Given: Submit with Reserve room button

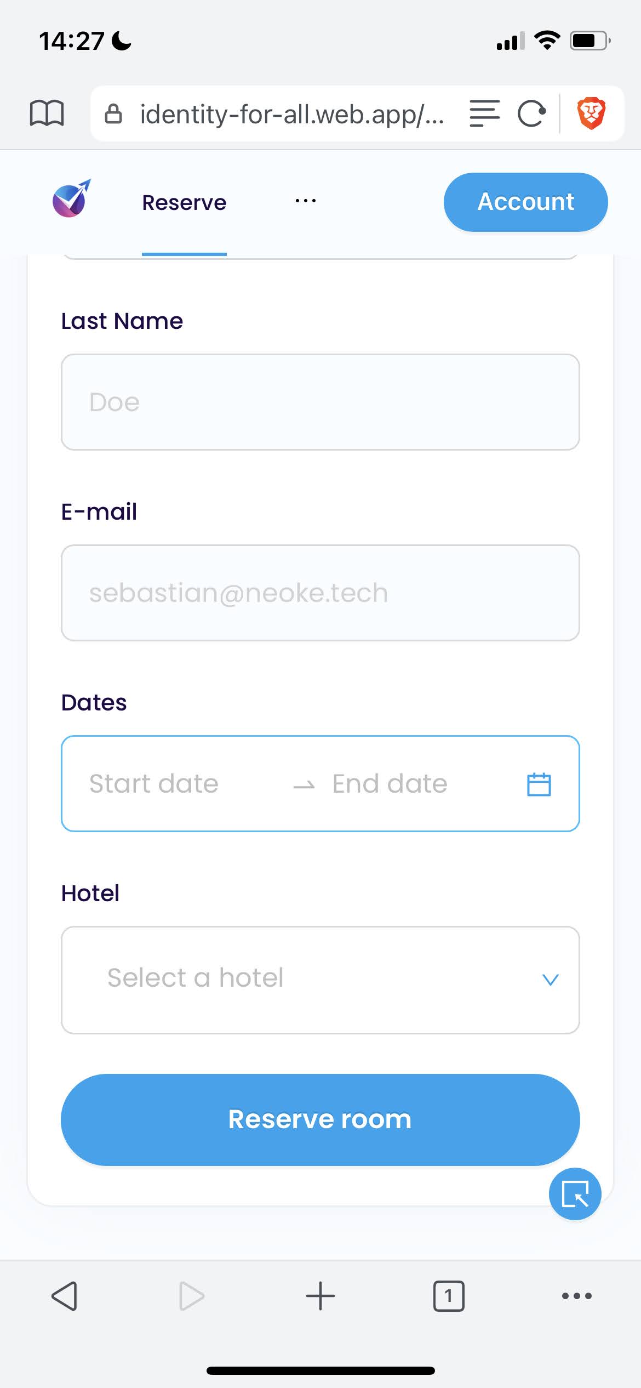Looking at the screenshot, I should 320,1119.
